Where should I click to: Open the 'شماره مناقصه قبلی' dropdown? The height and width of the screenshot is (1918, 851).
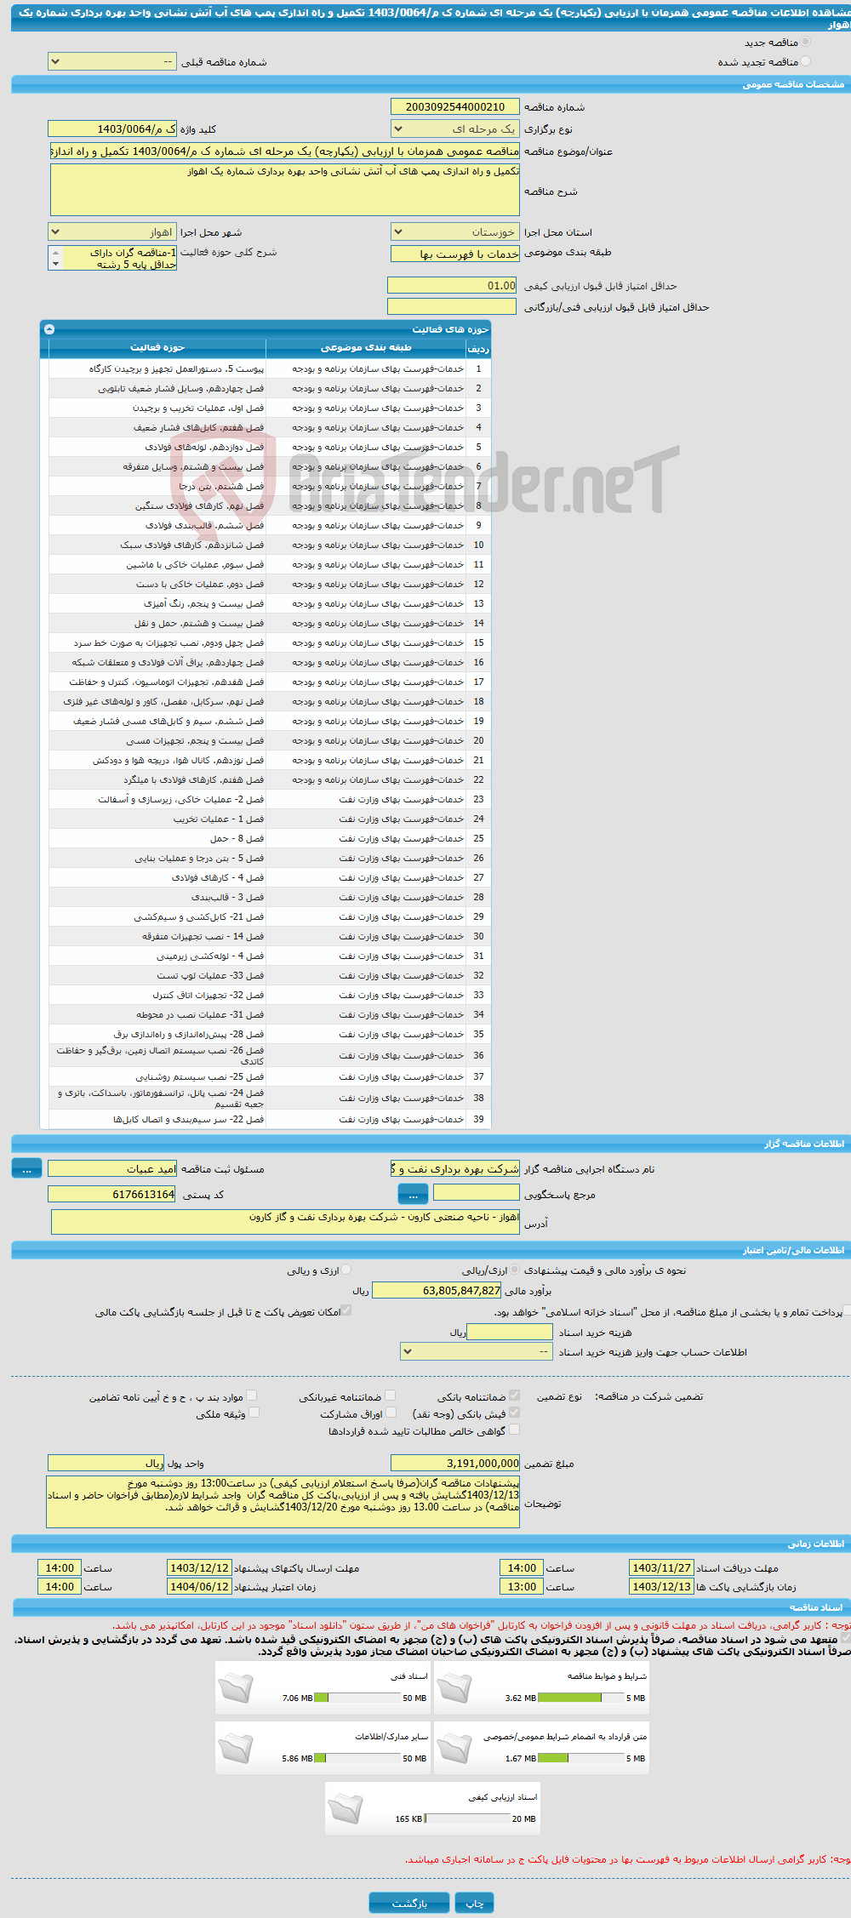(112, 62)
